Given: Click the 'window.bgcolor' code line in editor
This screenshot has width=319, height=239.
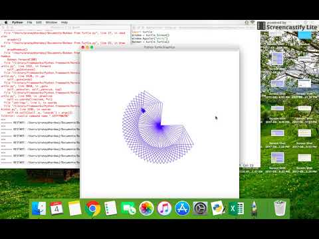Looking at the screenshot, I should (150, 39).
